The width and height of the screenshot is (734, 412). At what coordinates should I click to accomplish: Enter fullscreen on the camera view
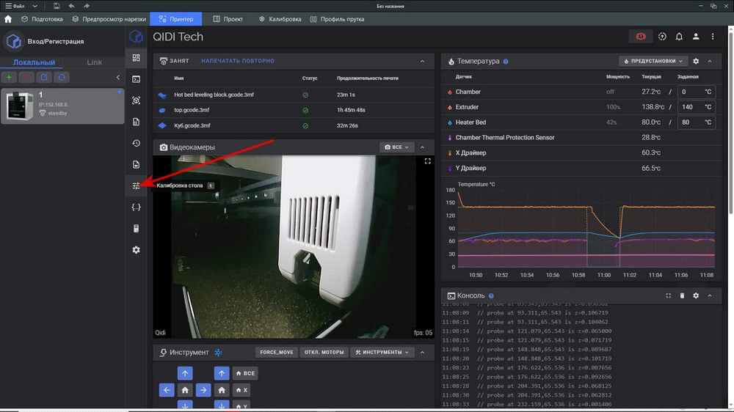click(428, 161)
